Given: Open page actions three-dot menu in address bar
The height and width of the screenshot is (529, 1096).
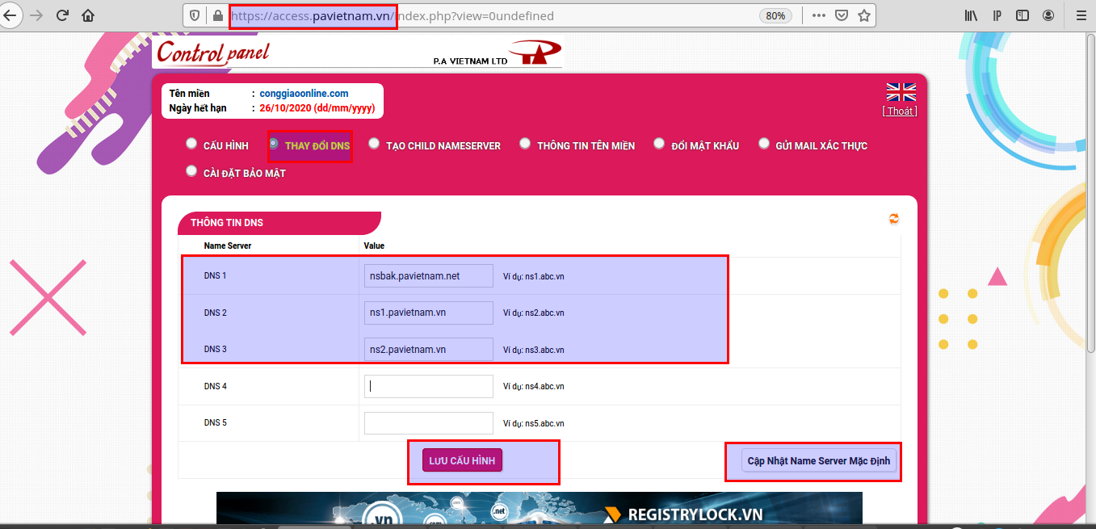Looking at the screenshot, I should click(x=818, y=15).
